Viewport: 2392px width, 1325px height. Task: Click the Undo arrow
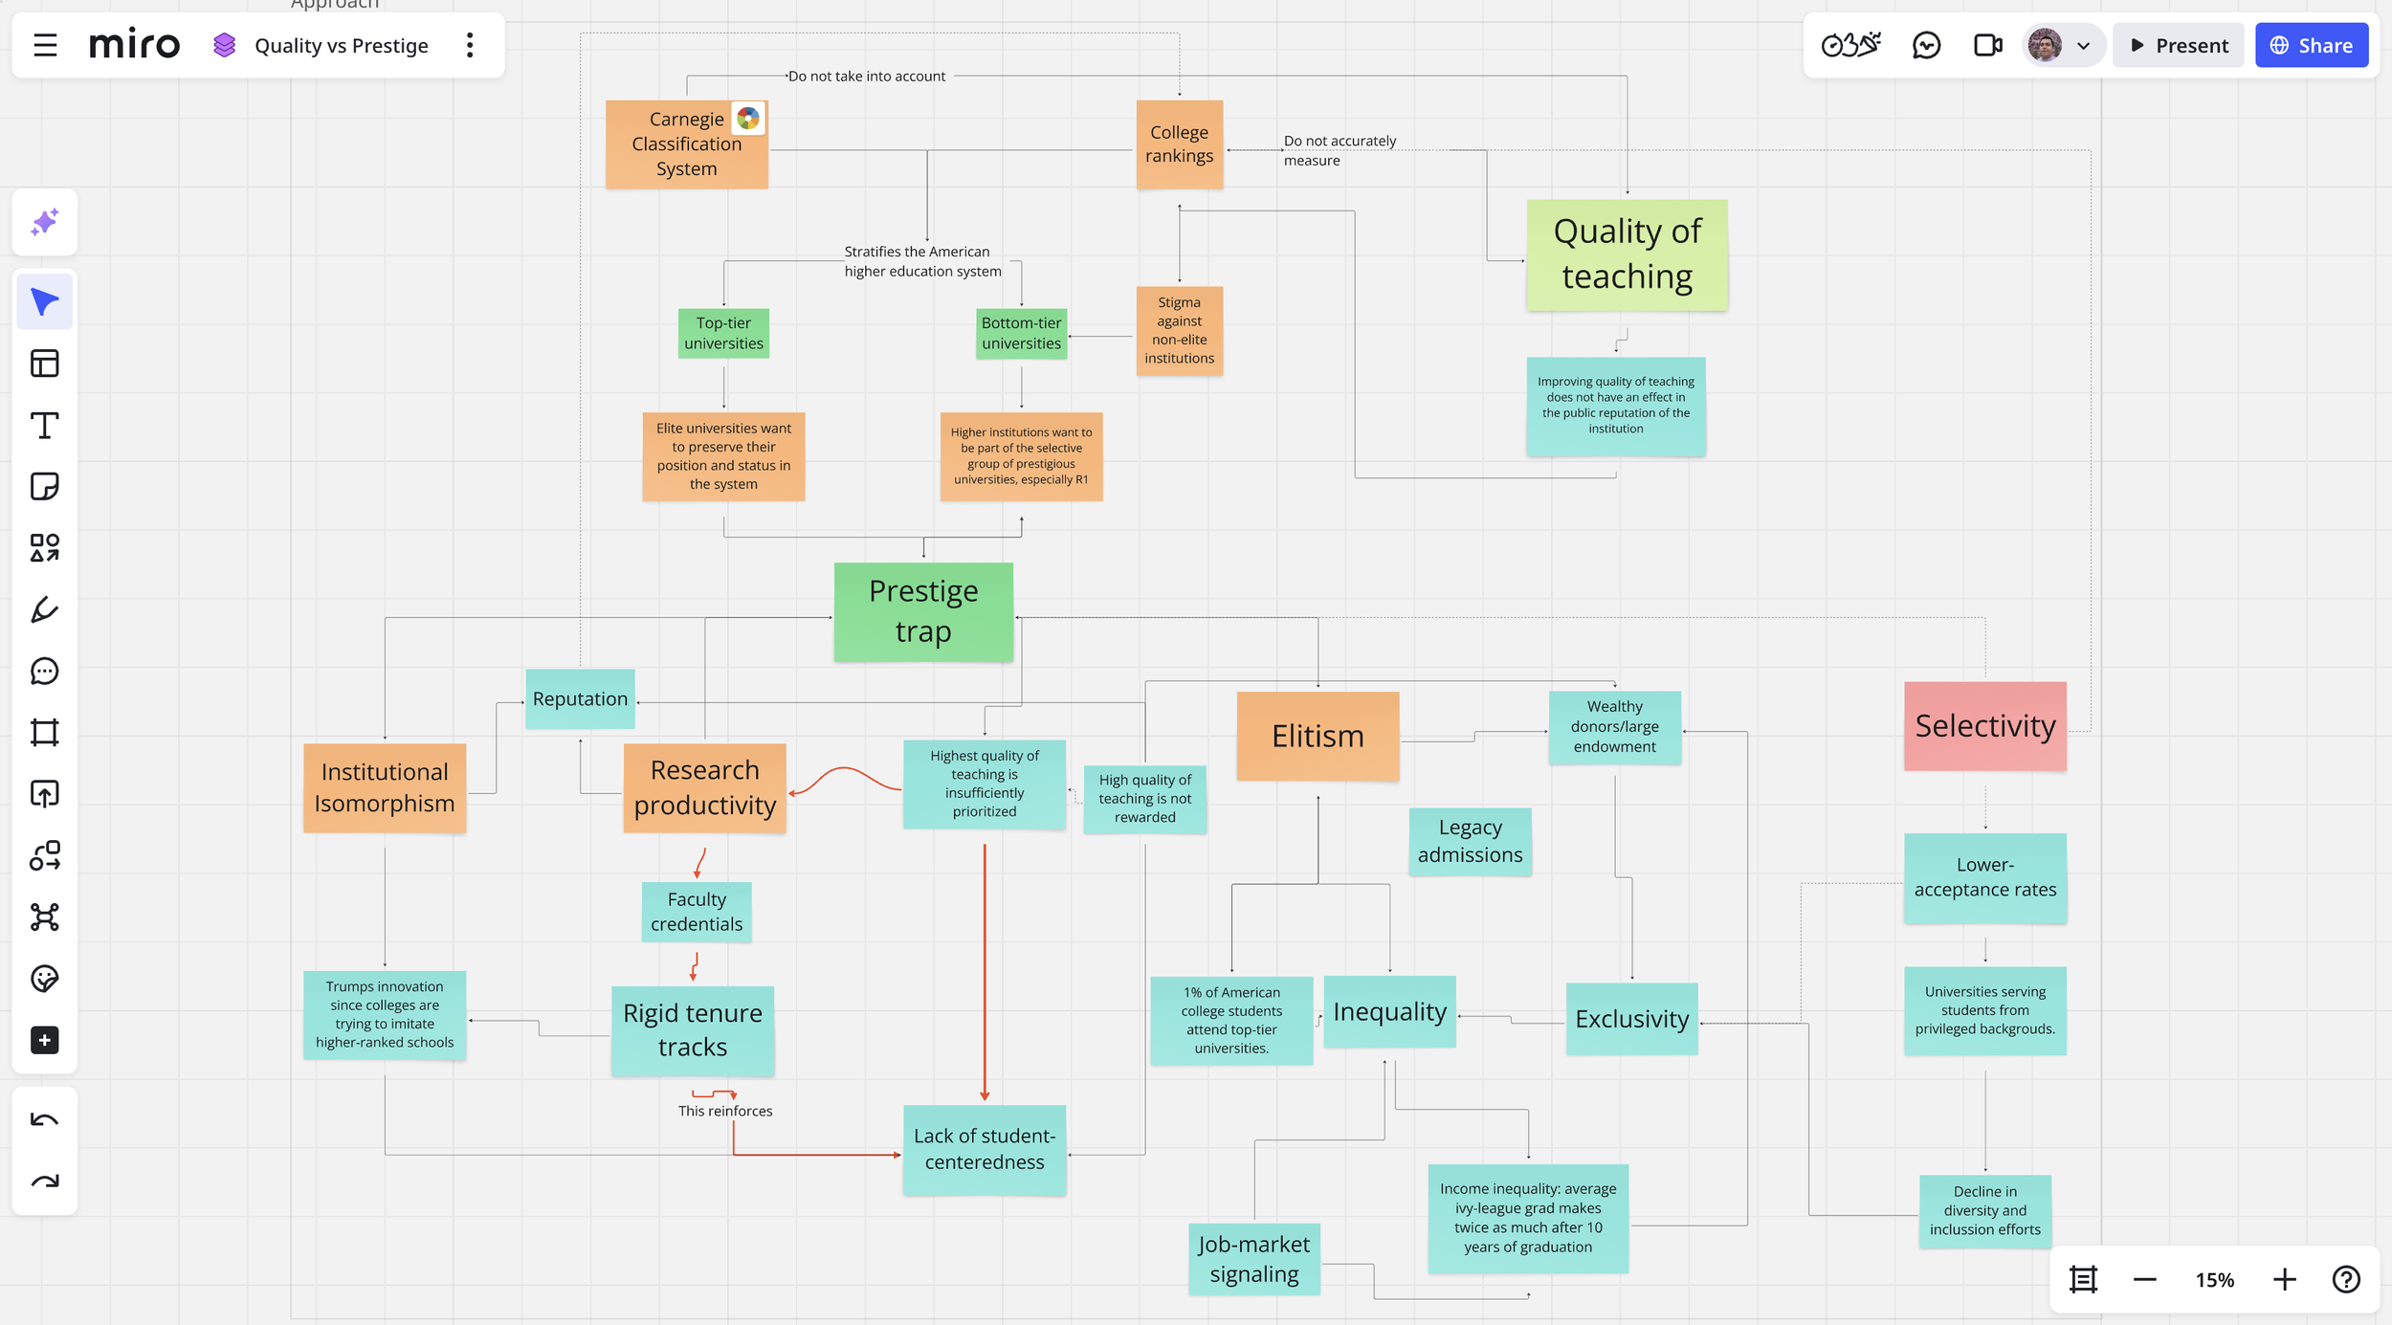[x=44, y=1120]
